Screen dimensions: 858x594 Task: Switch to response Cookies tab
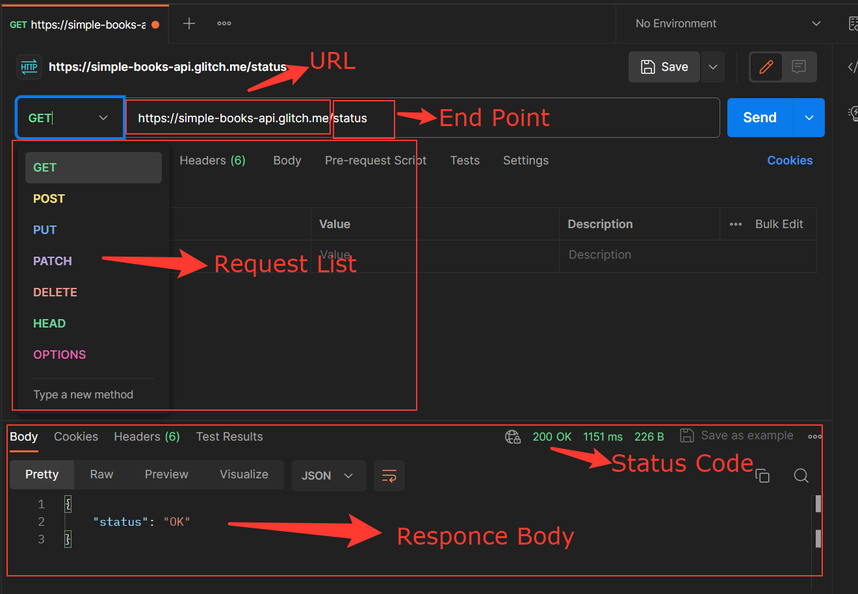pyautogui.click(x=76, y=437)
